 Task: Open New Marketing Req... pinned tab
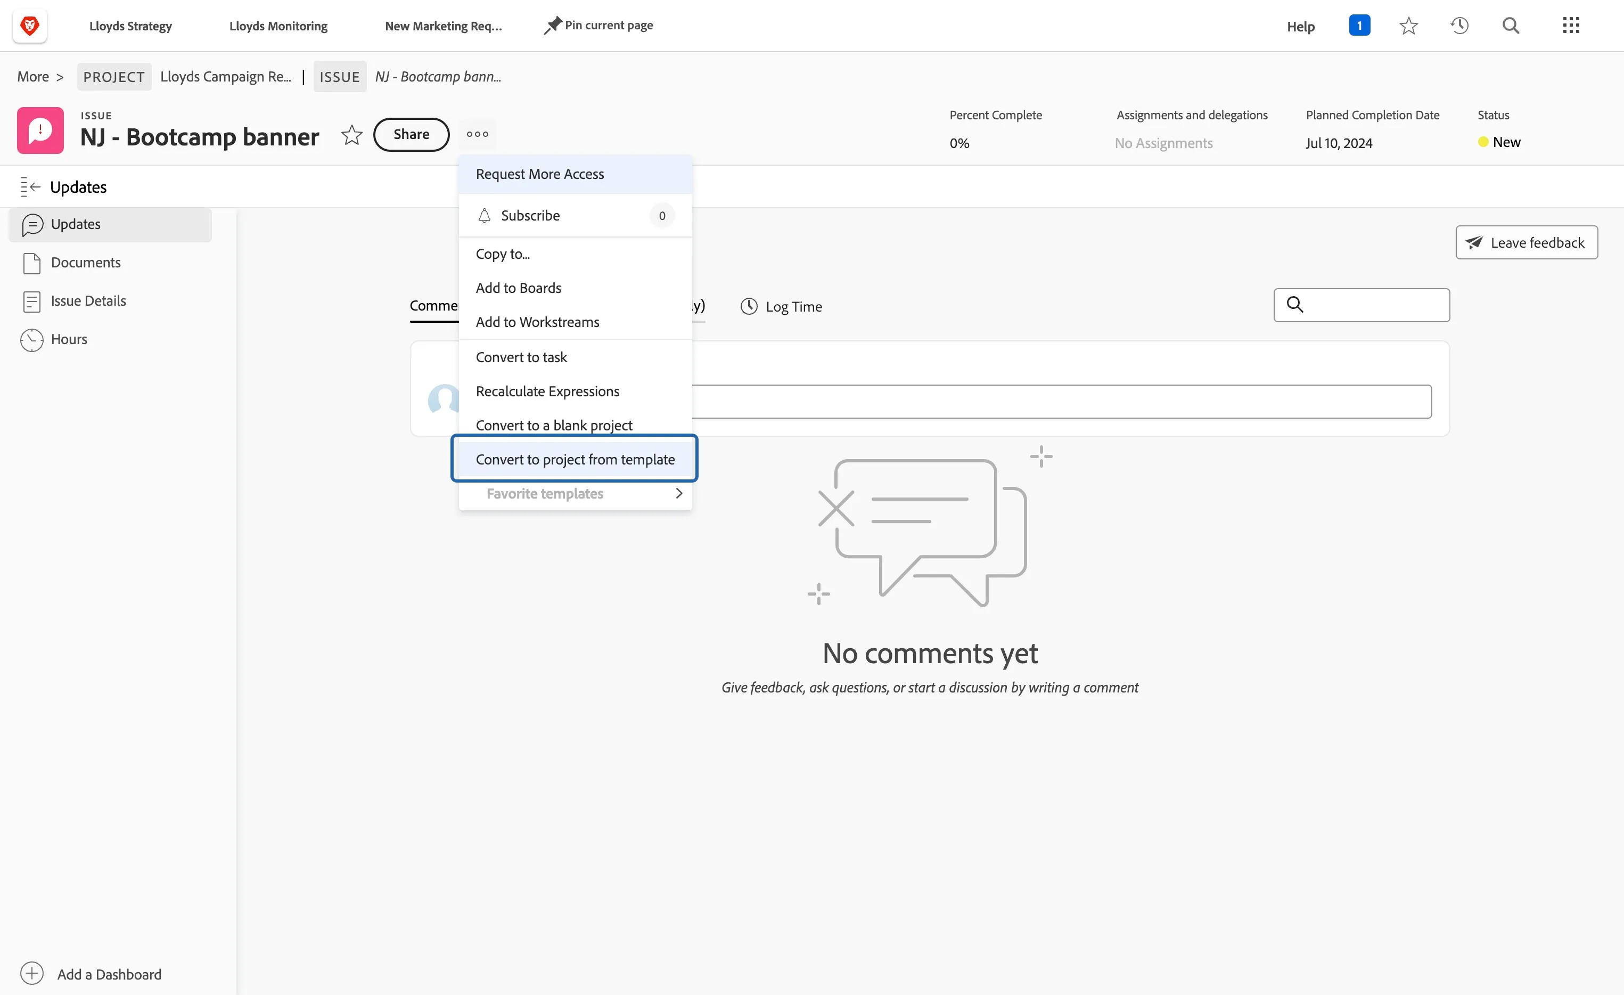click(x=444, y=26)
